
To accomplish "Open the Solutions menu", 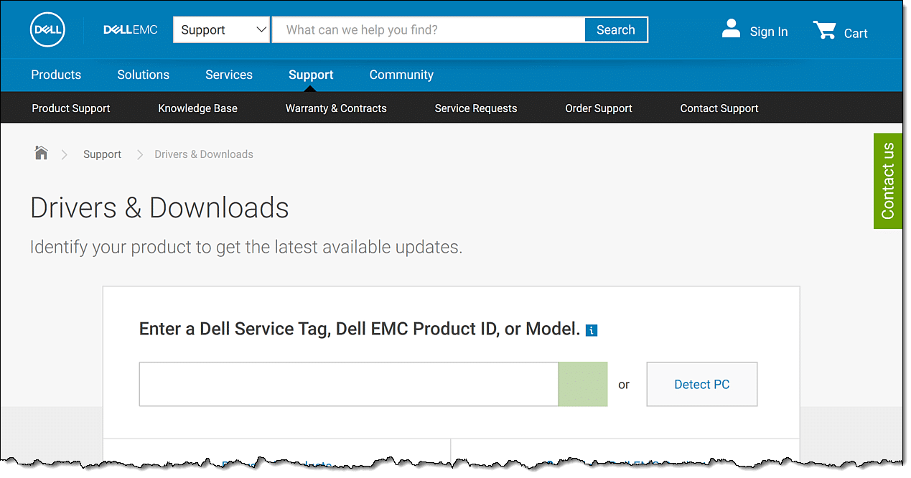I will (143, 75).
